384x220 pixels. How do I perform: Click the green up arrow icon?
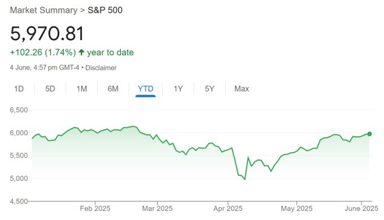pyautogui.click(x=81, y=52)
